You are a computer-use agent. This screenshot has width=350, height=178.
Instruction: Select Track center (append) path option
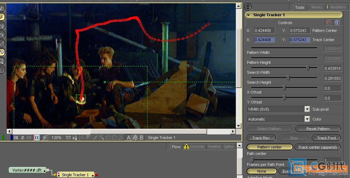(x=318, y=147)
